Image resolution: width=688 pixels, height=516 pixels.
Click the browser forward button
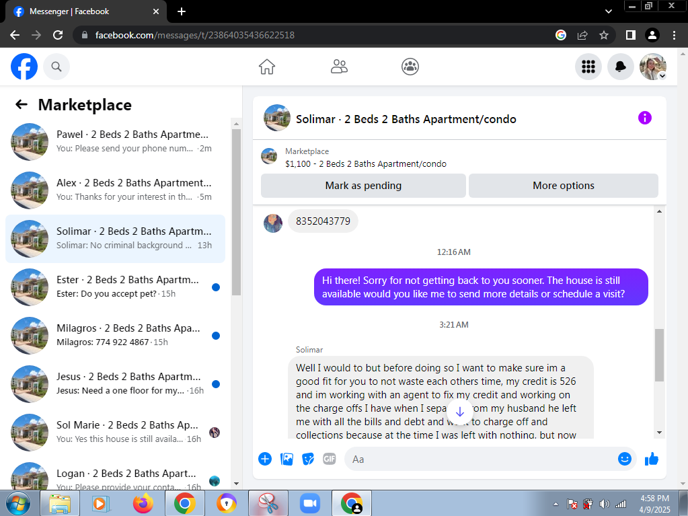pos(36,35)
